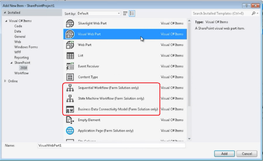The height and width of the screenshot is (161, 263).
Task: Collapse the Visual C# Items node
Action: [x=6, y=21]
